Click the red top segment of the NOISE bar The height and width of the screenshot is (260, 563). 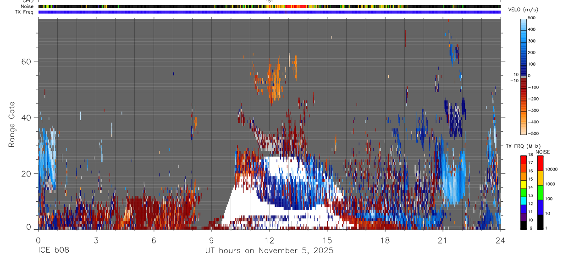click(x=540, y=163)
